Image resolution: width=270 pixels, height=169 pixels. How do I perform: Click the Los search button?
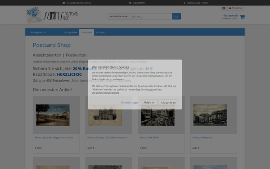pos(176,16)
